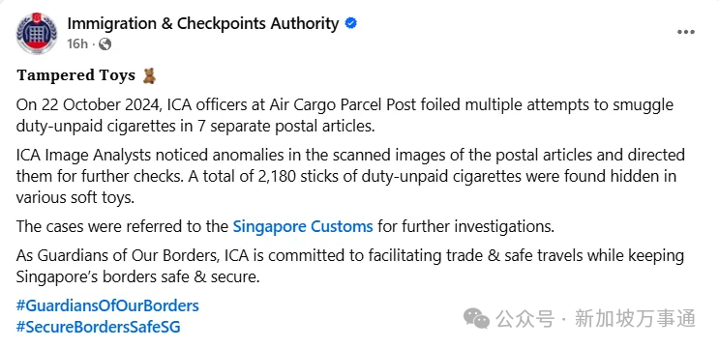Screen dimensions: 719x348
Task: Click the paragraph beginning As Guardians of Our Borders
Action: [350, 267]
